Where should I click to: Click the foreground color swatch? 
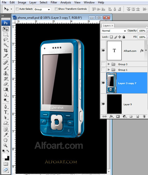pos(4,156)
